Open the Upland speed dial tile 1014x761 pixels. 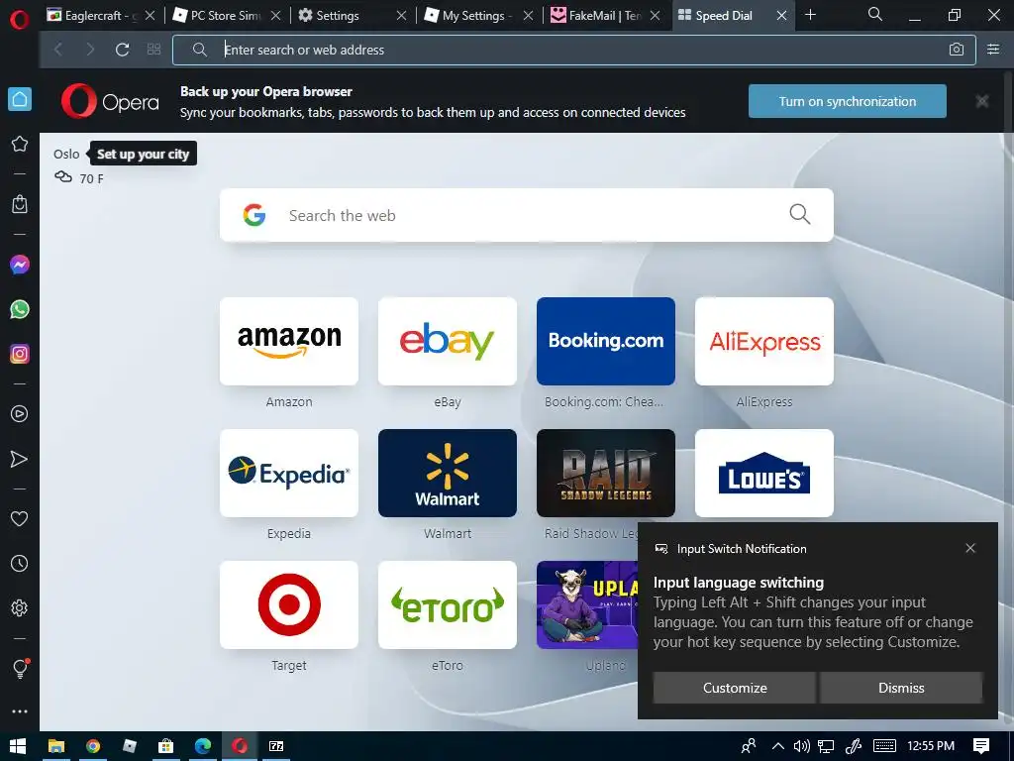click(x=587, y=605)
